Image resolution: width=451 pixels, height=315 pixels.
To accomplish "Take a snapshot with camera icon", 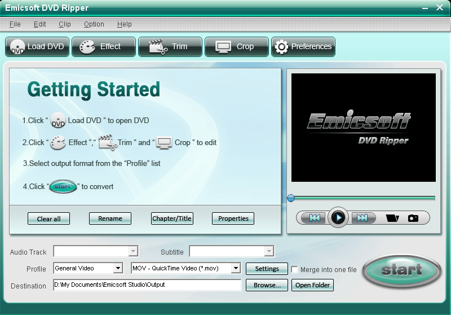I will [x=413, y=218].
